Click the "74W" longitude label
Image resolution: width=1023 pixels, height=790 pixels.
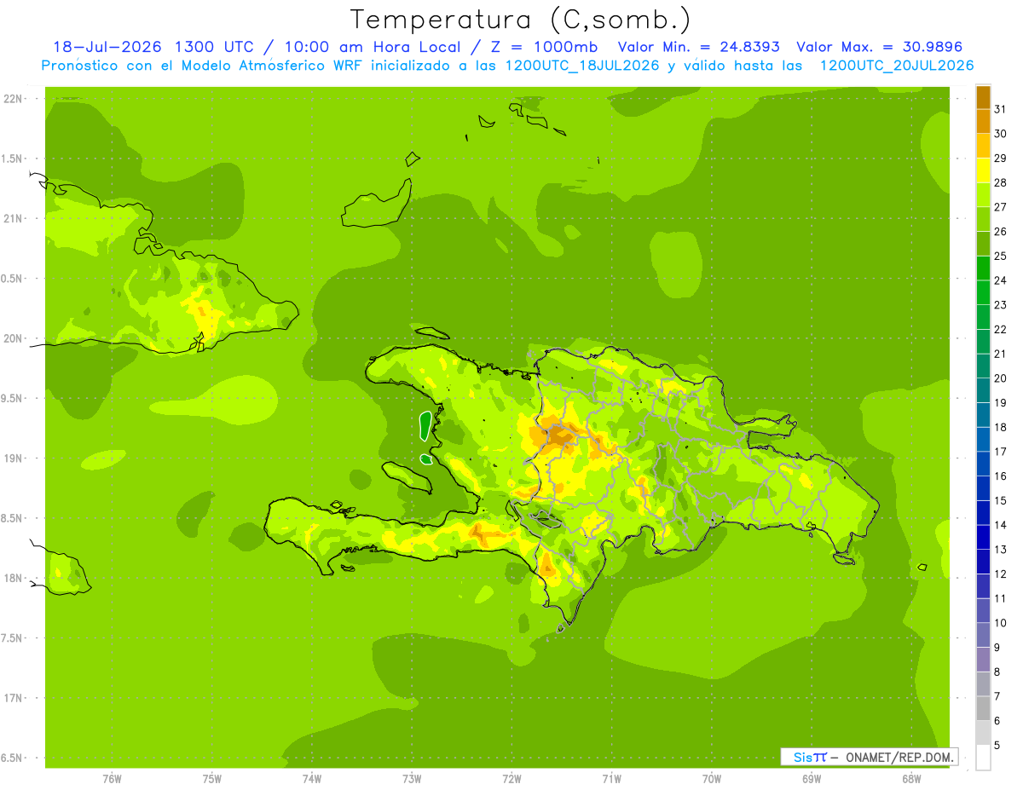312,779
